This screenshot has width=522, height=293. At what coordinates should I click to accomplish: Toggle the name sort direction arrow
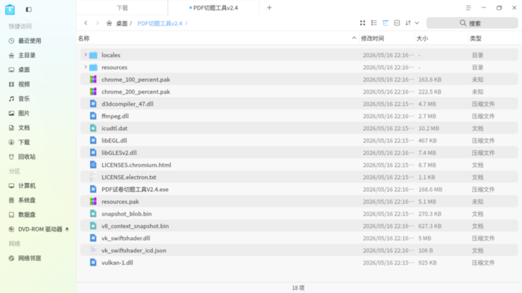tap(354, 38)
